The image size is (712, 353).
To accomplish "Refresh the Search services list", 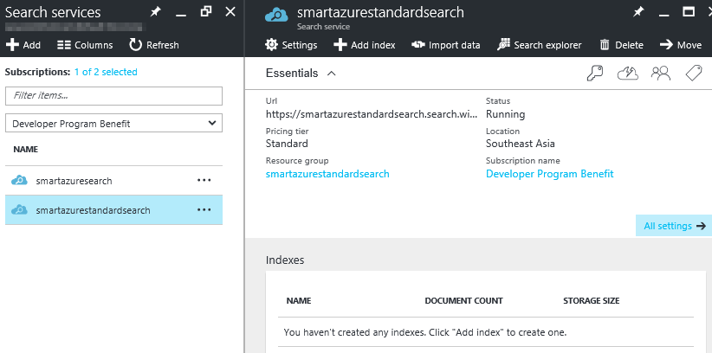I will [154, 45].
